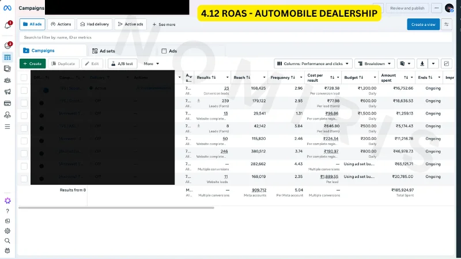The width and height of the screenshot is (461, 259).
Task: Tick checkbox for row with reach 42,142
Action: click(24, 128)
